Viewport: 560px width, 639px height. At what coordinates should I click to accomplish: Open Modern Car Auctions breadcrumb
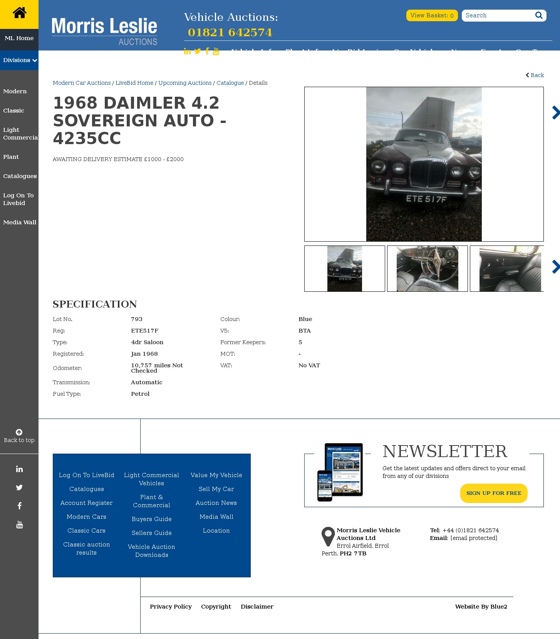tap(82, 83)
